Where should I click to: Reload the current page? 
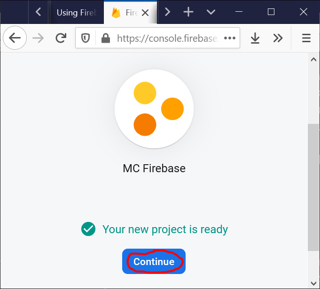pyautogui.click(x=61, y=38)
